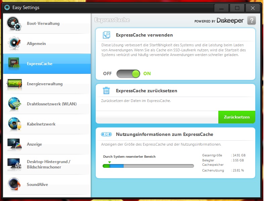This screenshot has height=201, width=264.
Task: Select the ExpressCache sidebar entry
Action: pos(47,64)
